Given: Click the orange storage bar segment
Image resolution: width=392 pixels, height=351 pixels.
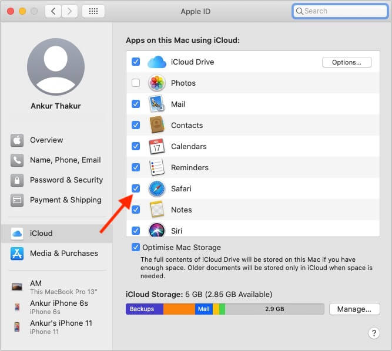Looking at the screenshot, I should [x=179, y=309].
